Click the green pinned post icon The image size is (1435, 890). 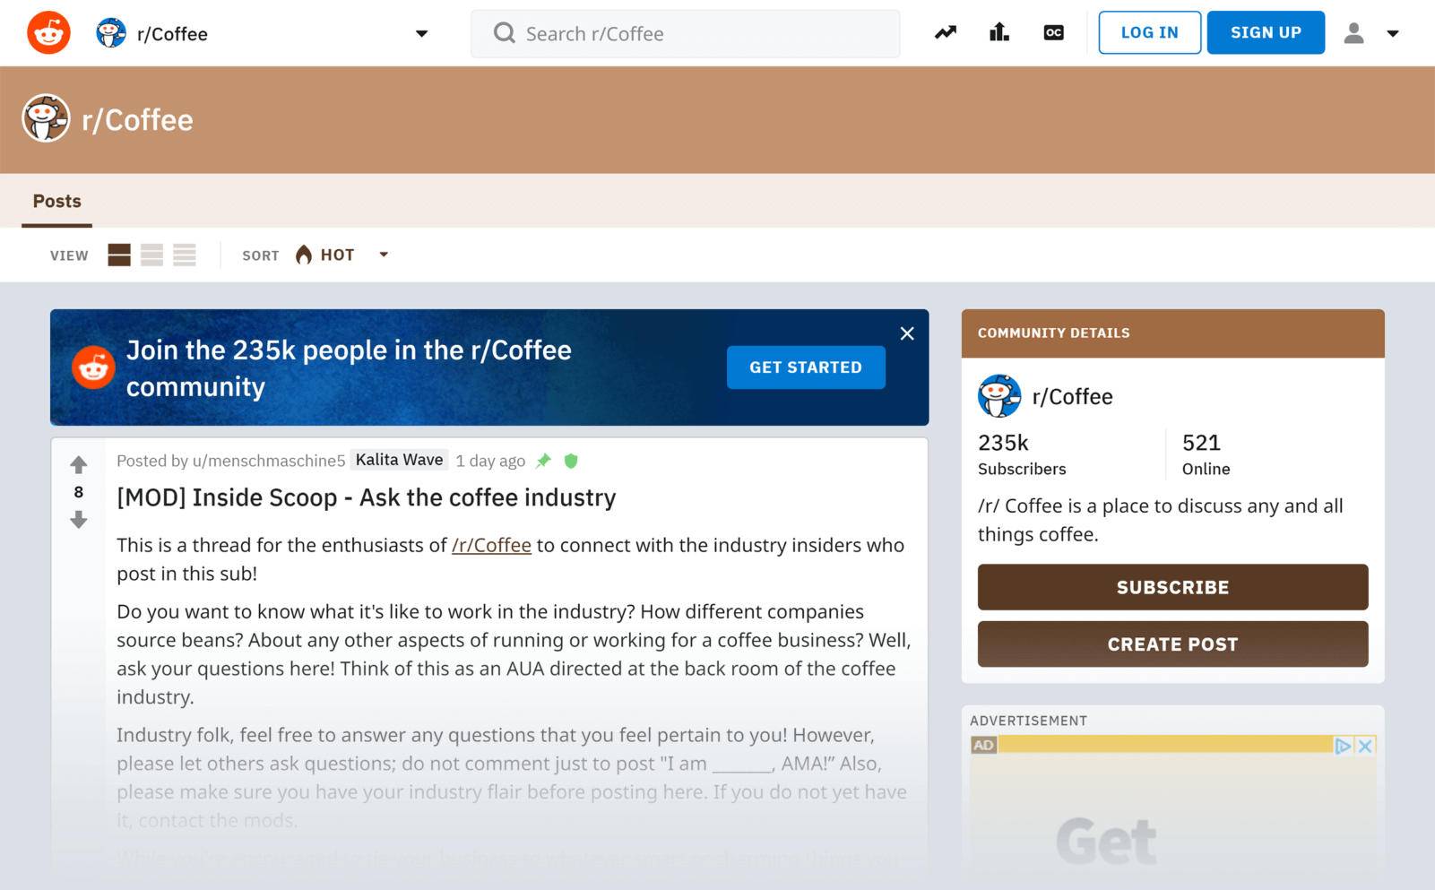click(543, 461)
